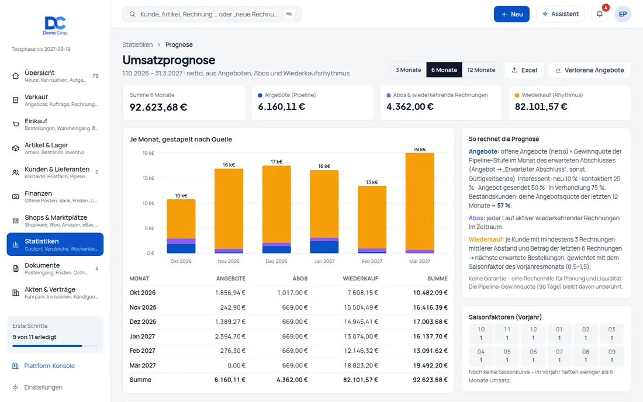Click the Summe total 92.623,68 € table cell
The width and height of the screenshot is (643, 402).
(x=430, y=380)
